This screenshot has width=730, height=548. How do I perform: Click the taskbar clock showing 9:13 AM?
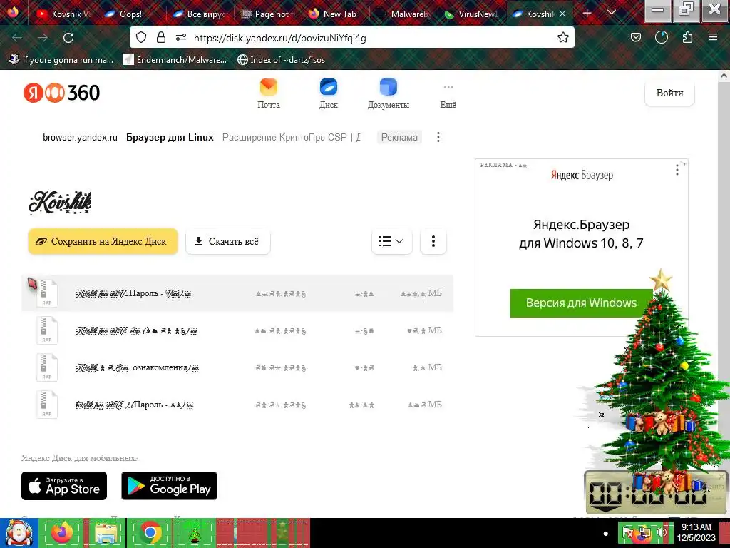[x=696, y=532]
